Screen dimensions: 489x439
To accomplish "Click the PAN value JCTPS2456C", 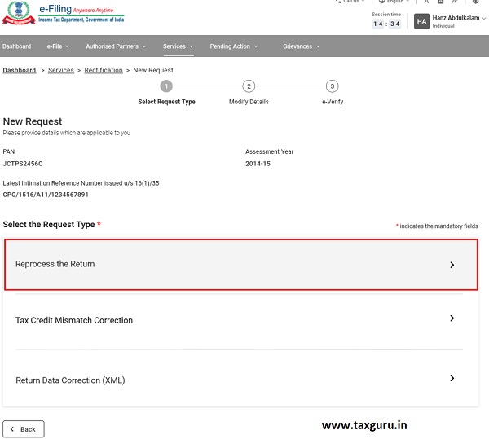I will click(x=23, y=164).
